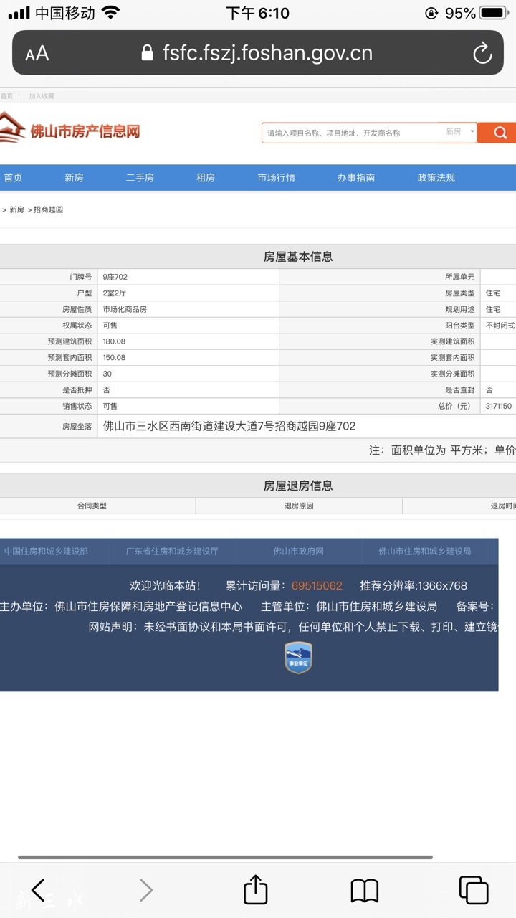Open the Safari tabs overview icon
The width and height of the screenshot is (516, 918).
(x=473, y=891)
